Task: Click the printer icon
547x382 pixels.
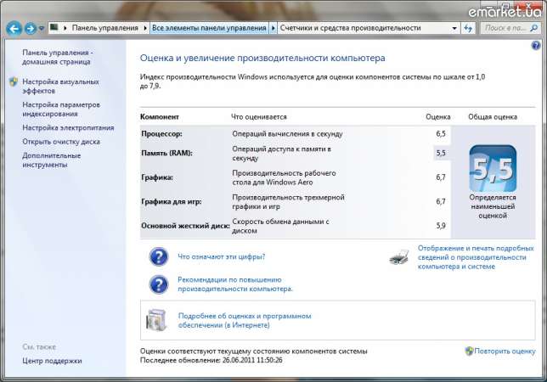Action: coord(399,257)
